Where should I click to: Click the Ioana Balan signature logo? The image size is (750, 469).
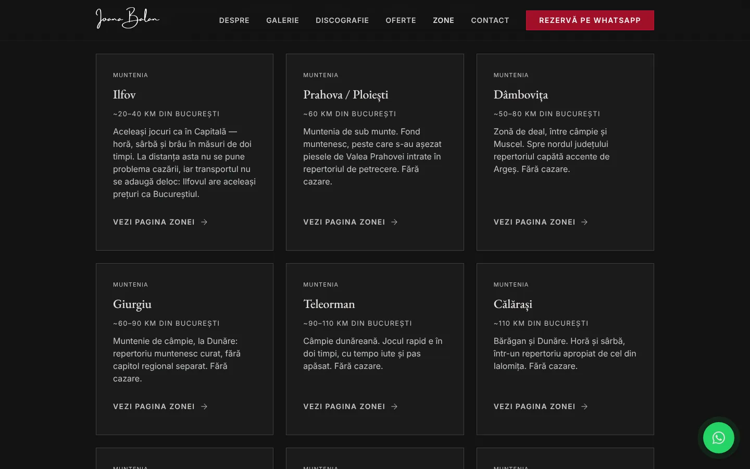pyautogui.click(x=128, y=18)
